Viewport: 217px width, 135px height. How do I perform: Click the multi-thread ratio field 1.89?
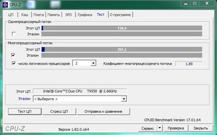(x=189, y=64)
